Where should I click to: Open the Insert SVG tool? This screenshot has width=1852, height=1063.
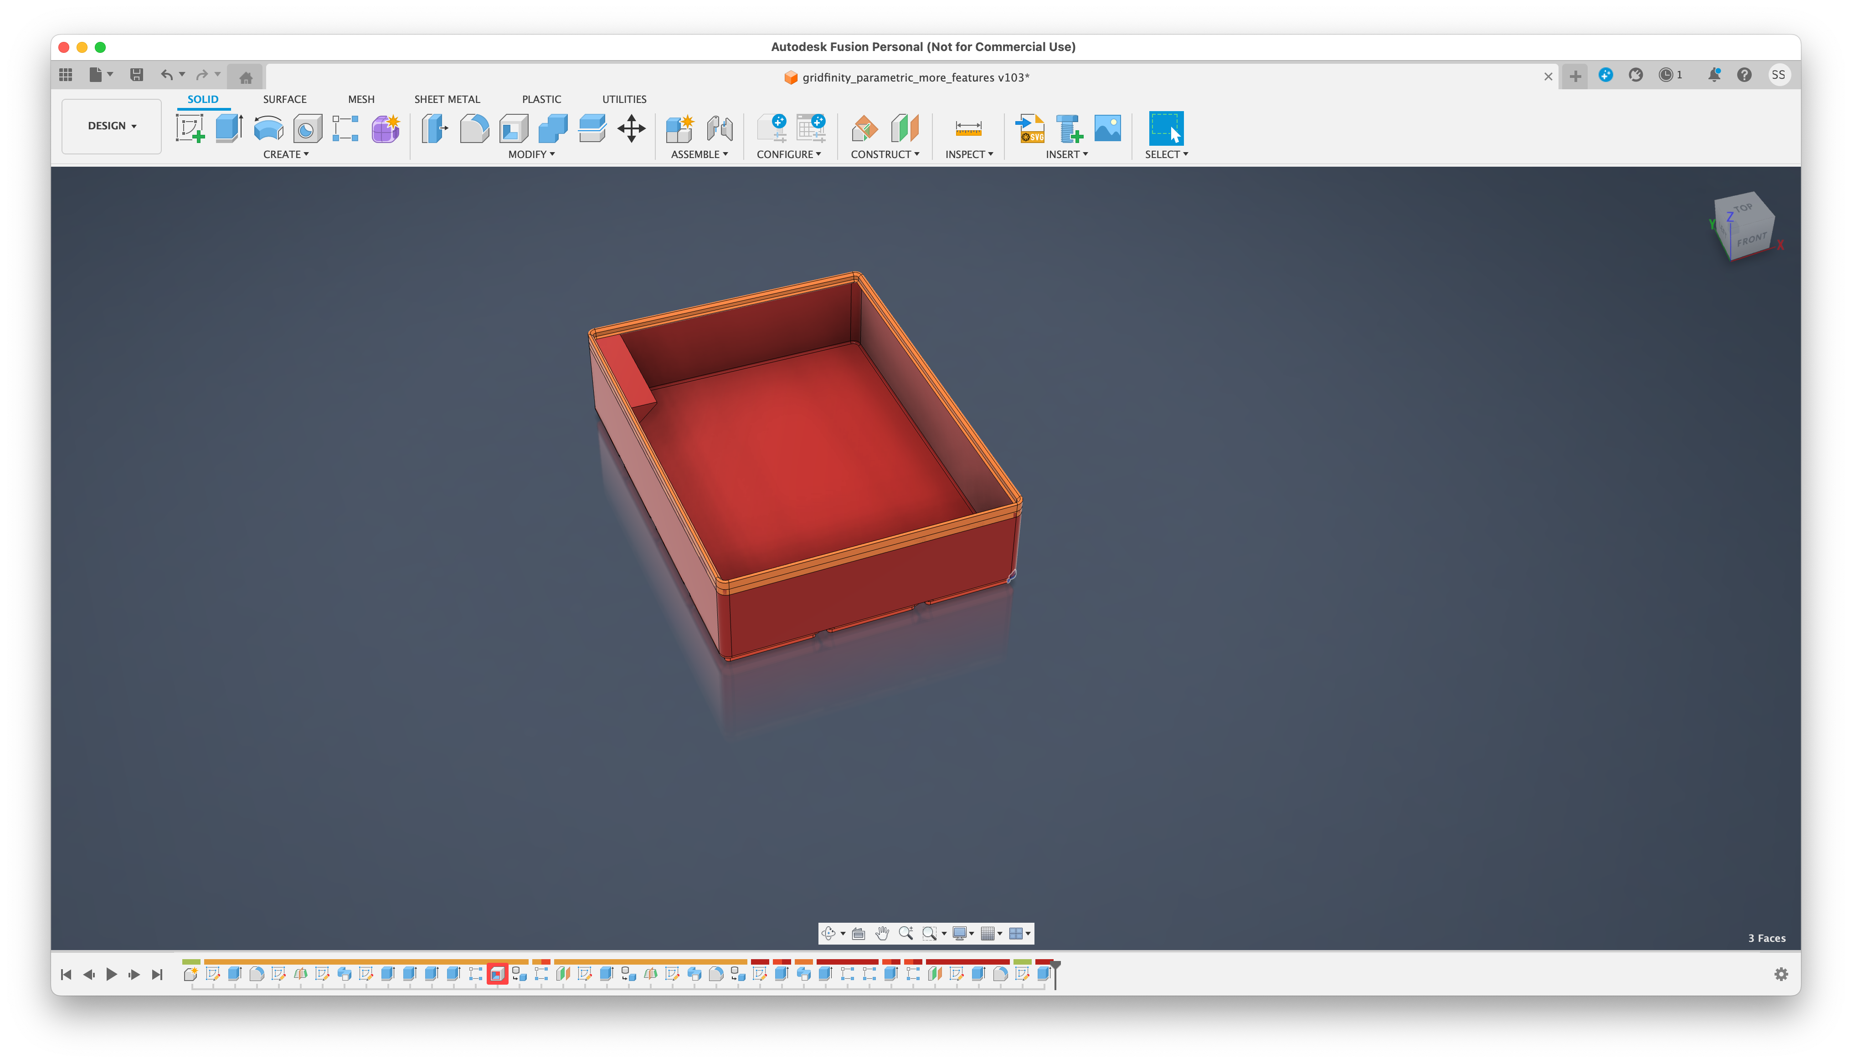(x=1030, y=128)
